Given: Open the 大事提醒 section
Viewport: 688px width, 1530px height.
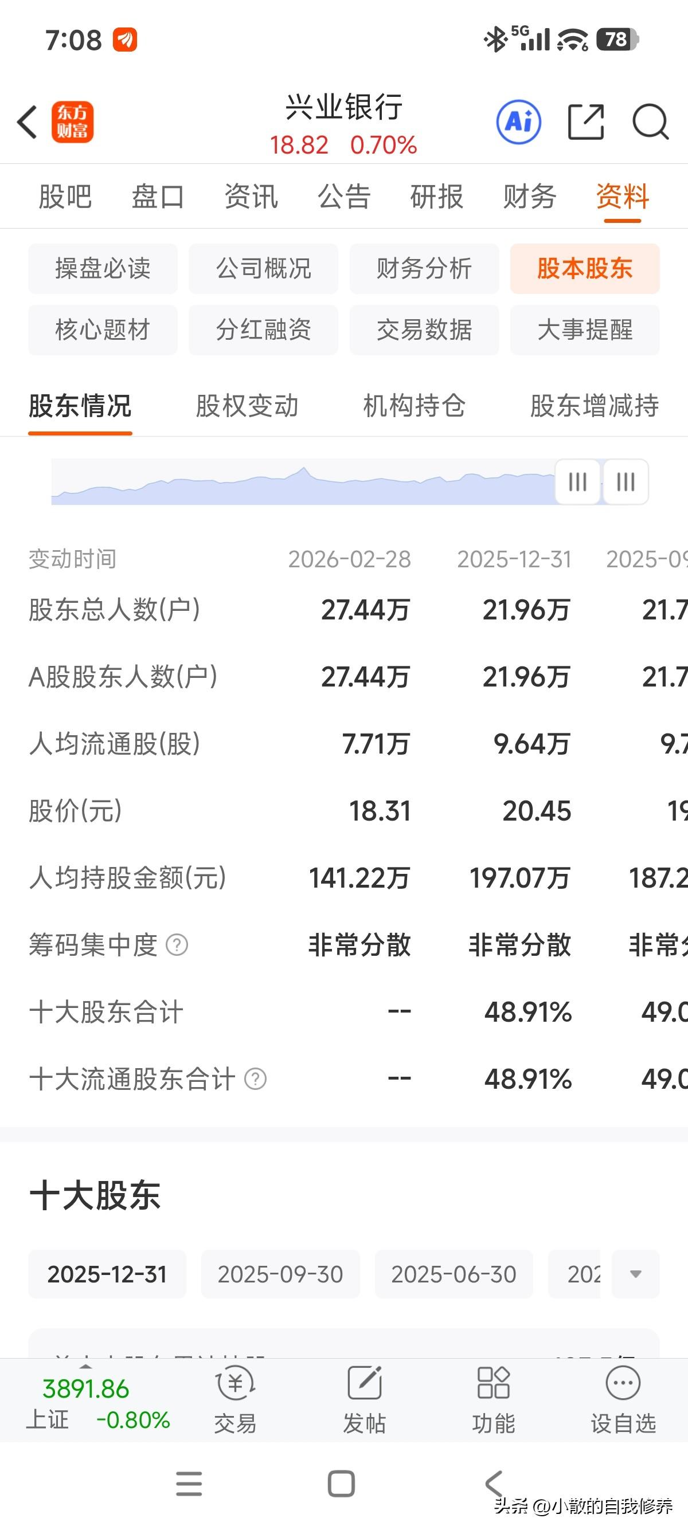Looking at the screenshot, I should point(585,329).
